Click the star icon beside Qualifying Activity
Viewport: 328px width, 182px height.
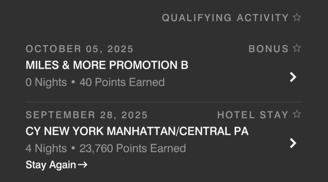click(297, 18)
